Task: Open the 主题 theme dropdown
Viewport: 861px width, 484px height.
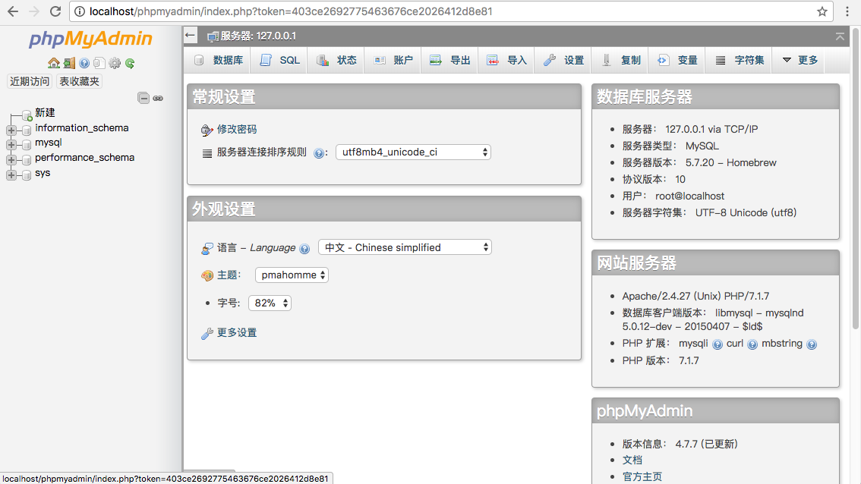Action: coord(292,275)
